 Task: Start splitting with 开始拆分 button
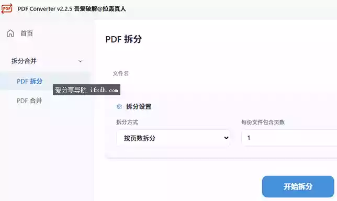click(298, 186)
